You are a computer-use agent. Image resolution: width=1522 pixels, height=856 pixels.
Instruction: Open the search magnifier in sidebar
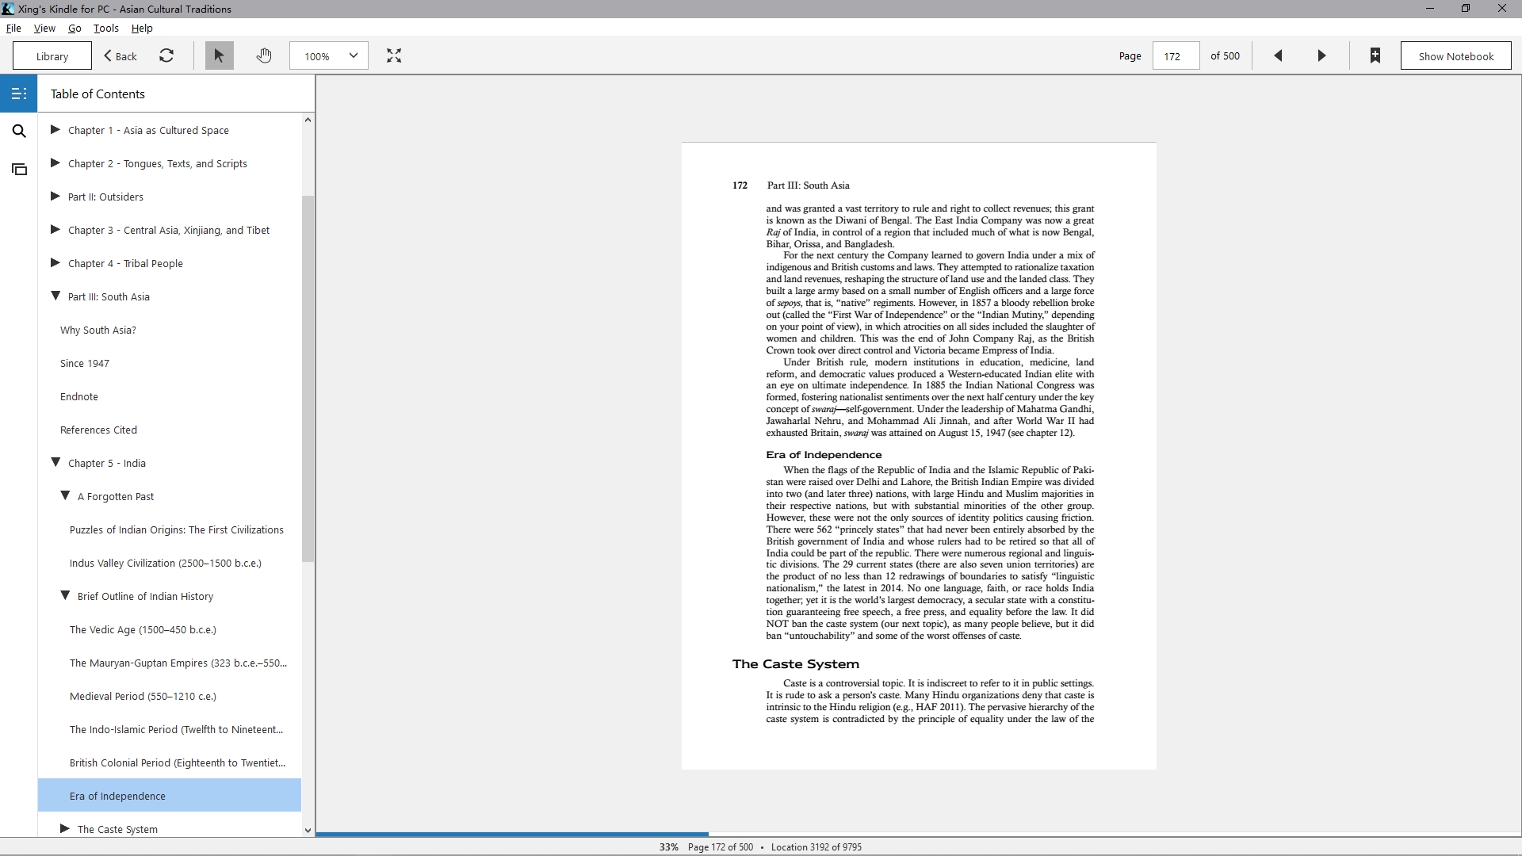(x=19, y=131)
